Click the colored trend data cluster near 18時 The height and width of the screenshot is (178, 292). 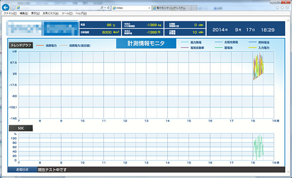click(x=258, y=66)
